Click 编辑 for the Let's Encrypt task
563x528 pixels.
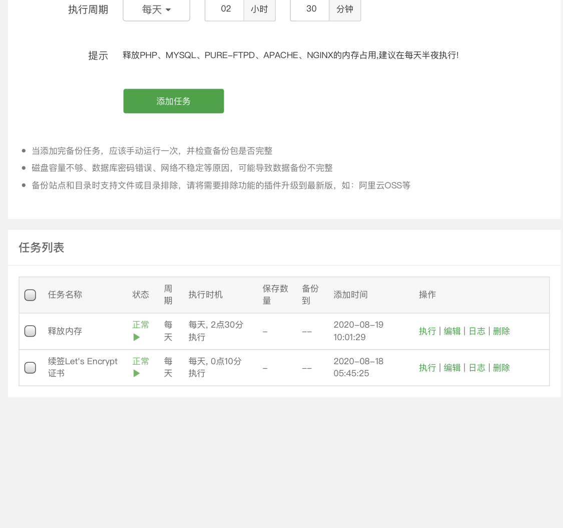452,368
